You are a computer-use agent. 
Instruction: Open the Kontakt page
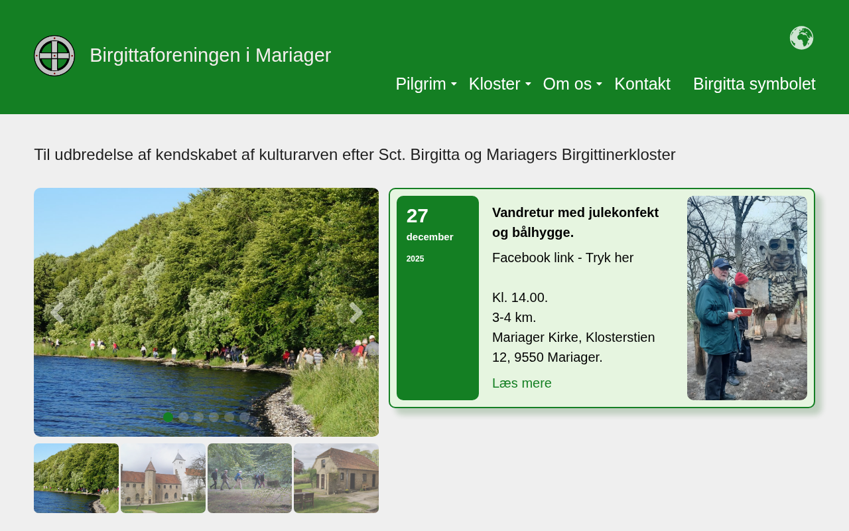(x=642, y=84)
